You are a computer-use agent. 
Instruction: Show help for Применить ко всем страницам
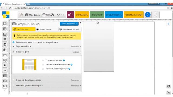click(69, 69)
